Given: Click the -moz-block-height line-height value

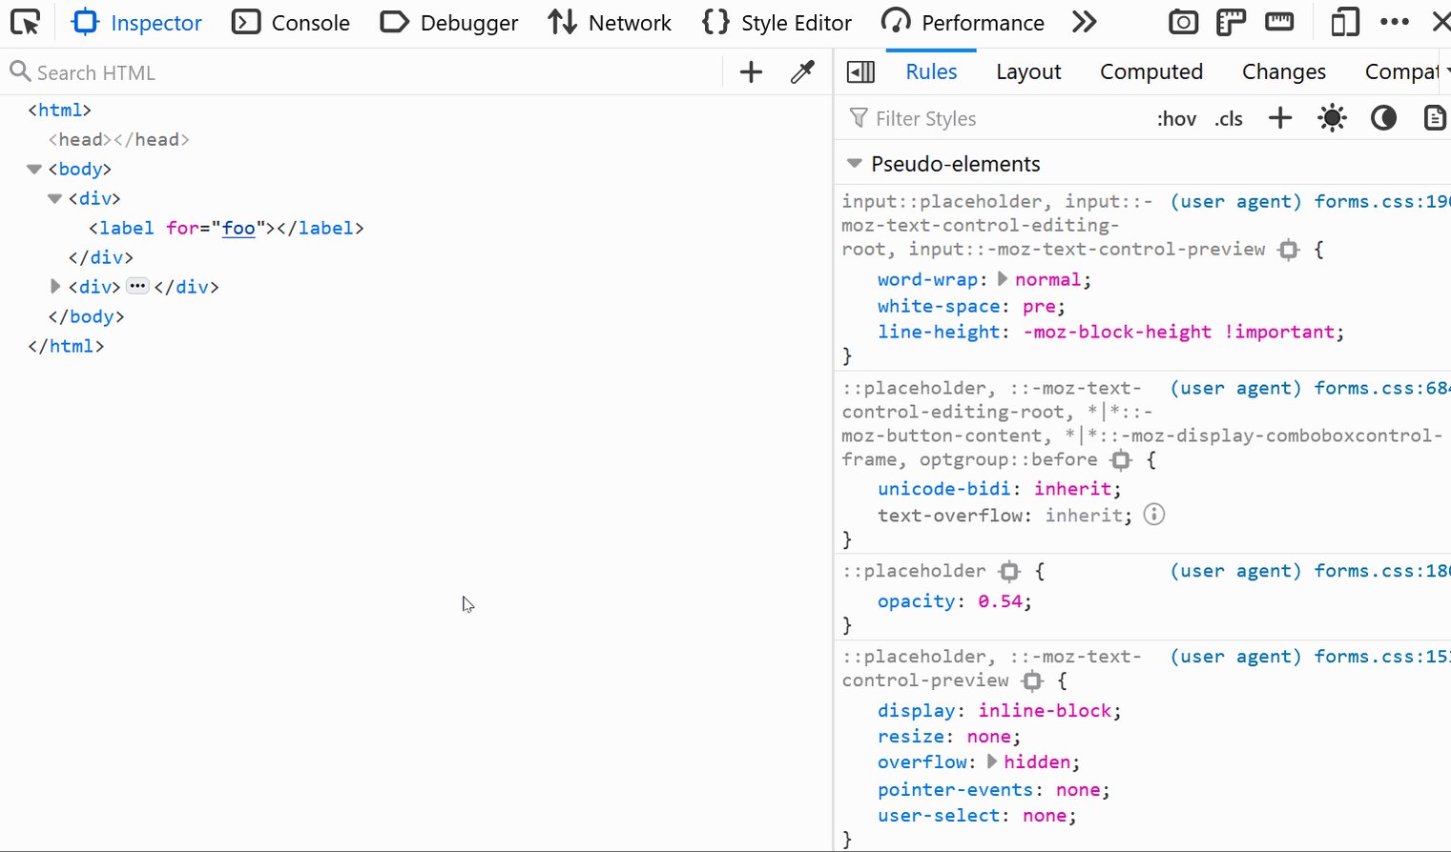Looking at the screenshot, I should pos(1117,332).
